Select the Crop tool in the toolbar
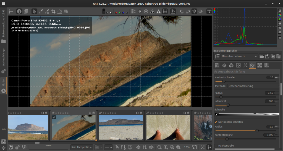 (x=53, y=11)
